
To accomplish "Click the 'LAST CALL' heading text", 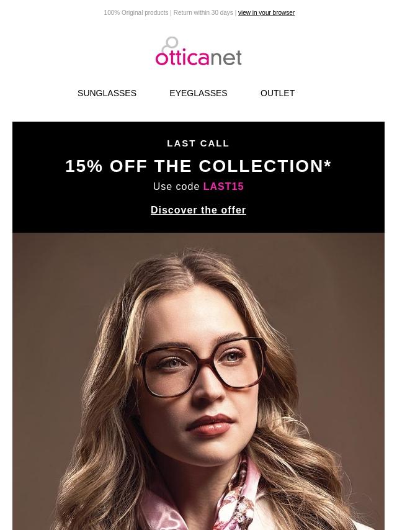I will tap(198, 143).
